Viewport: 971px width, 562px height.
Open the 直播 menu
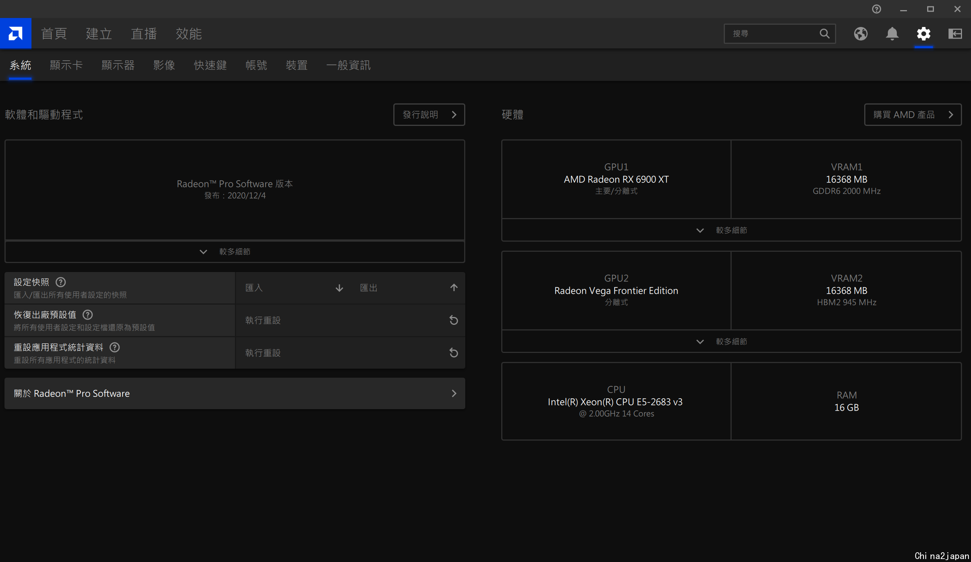point(144,34)
